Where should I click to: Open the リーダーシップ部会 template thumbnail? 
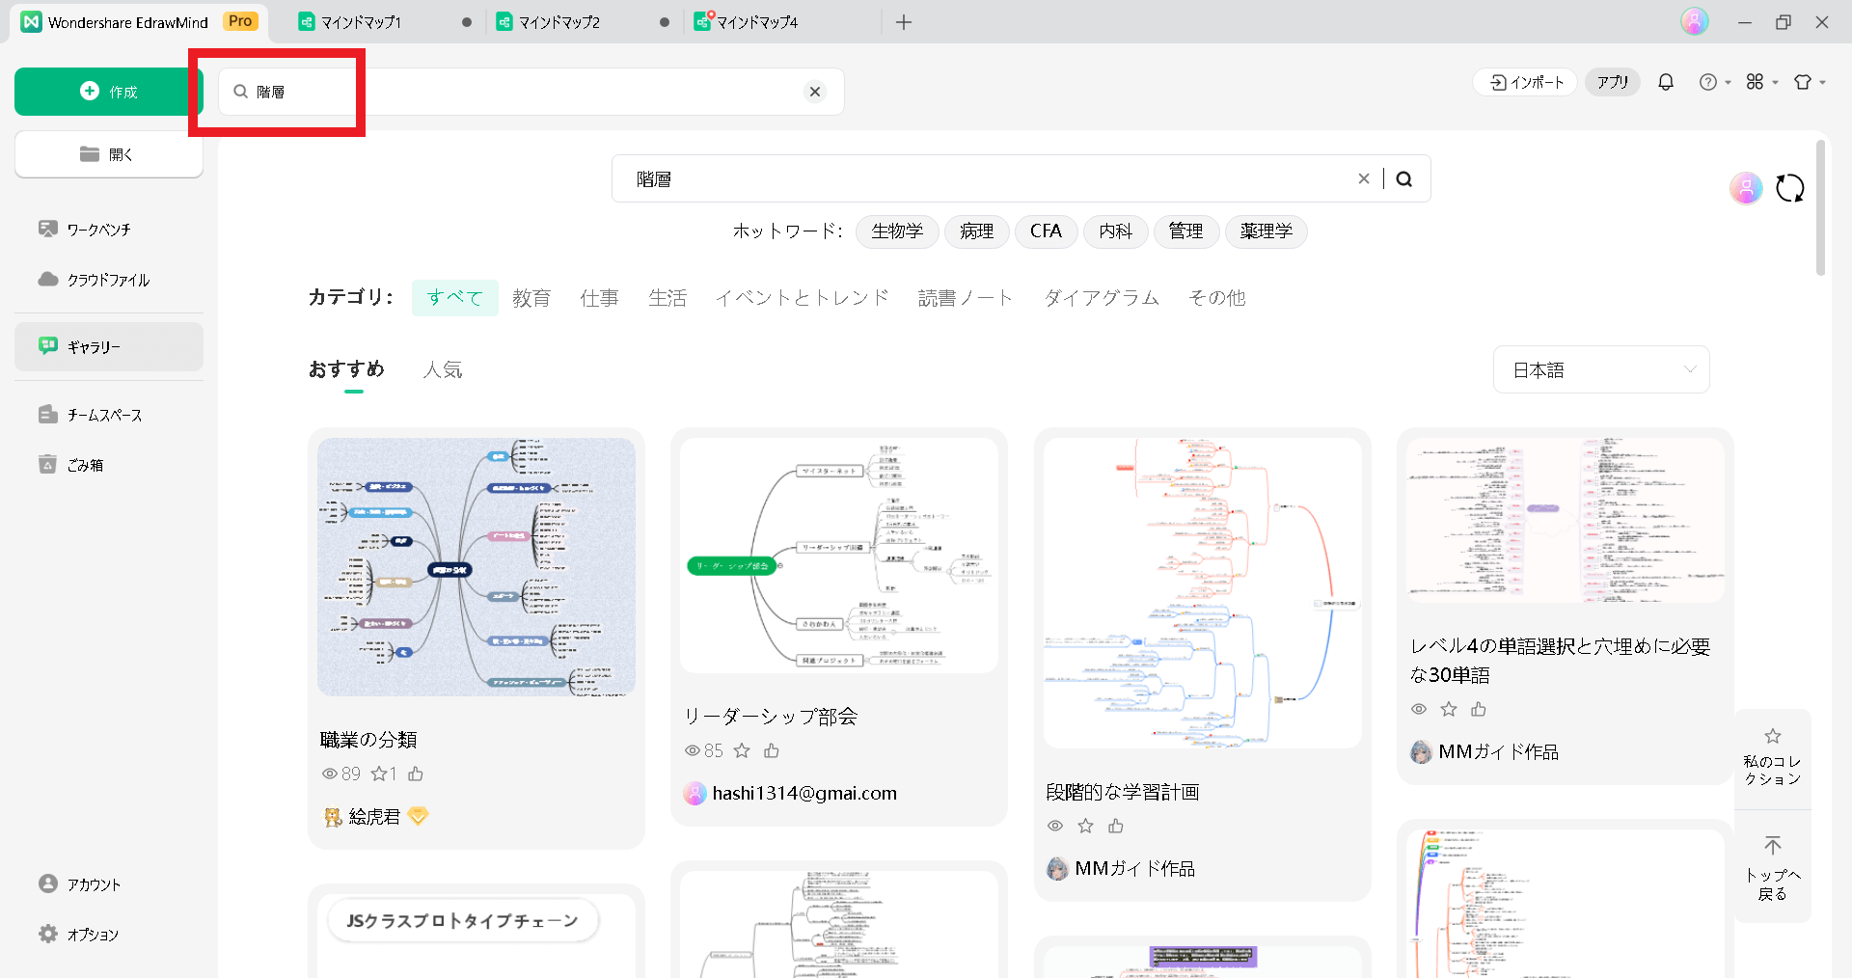click(839, 556)
